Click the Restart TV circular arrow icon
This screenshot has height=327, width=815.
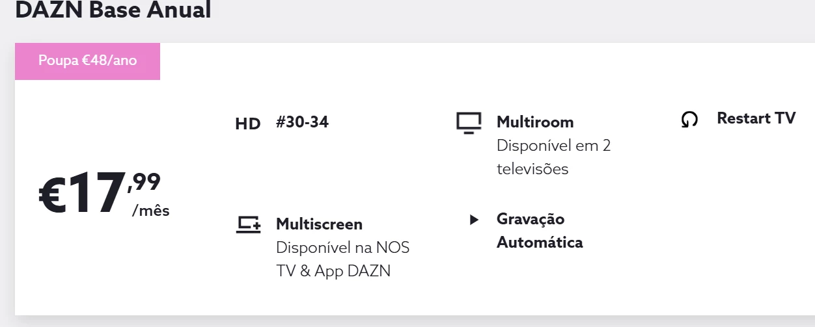click(x=689, y=120)
